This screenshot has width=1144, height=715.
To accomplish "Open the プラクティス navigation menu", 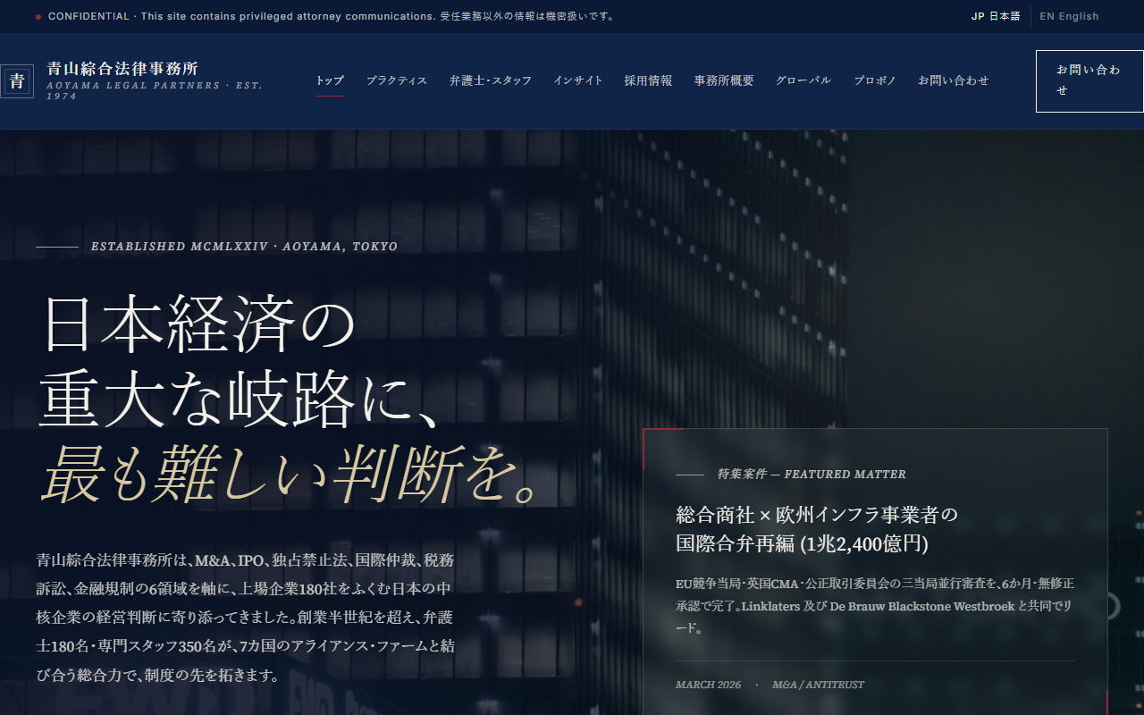I will [397, 80].
